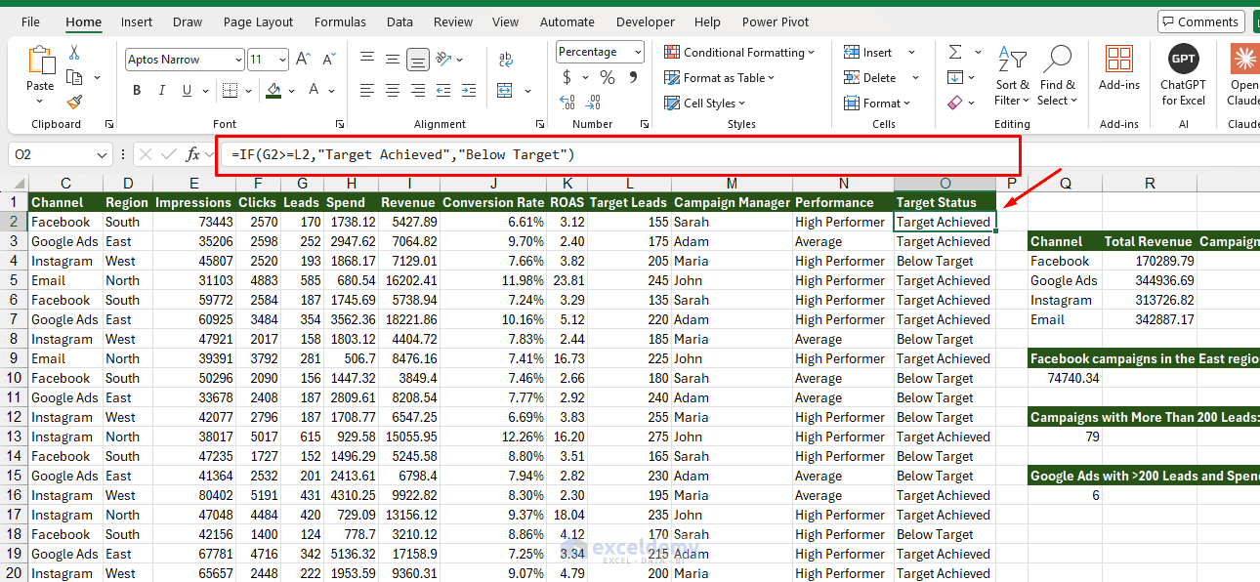
Task: Toggle Bottom Align in Alignment group
Action: [x=418, y=60]
